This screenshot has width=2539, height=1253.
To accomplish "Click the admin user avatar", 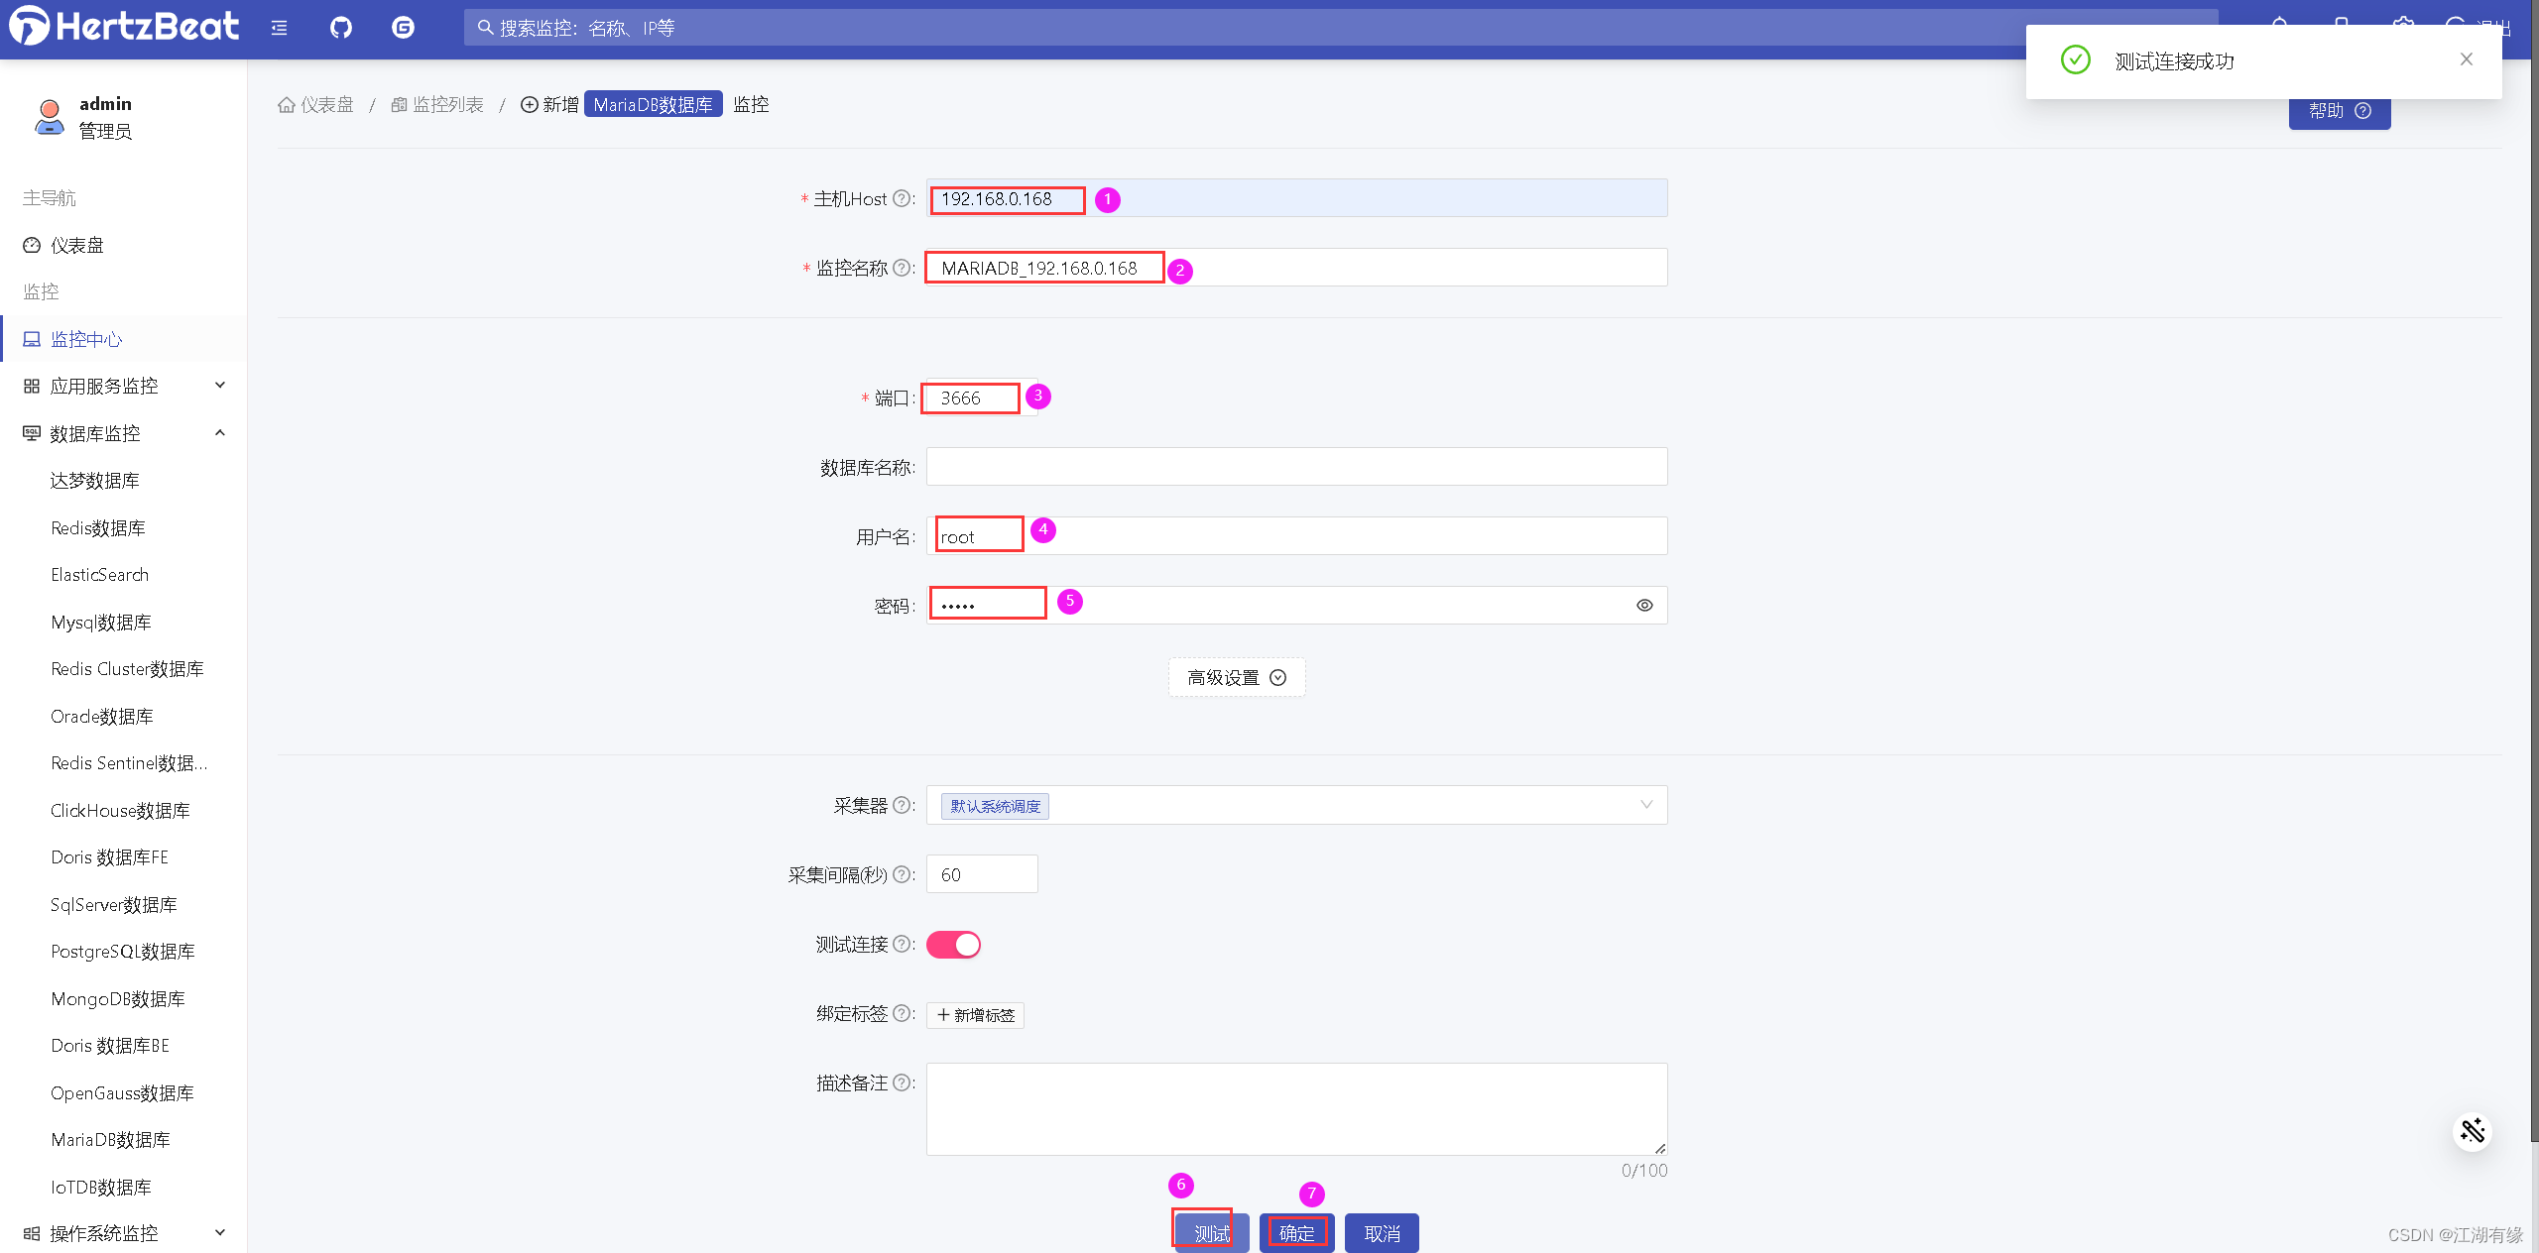I will [49, 117].
